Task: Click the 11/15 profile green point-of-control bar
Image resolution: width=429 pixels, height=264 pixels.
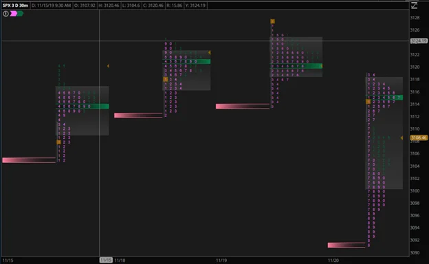Action: click(82, 106)
